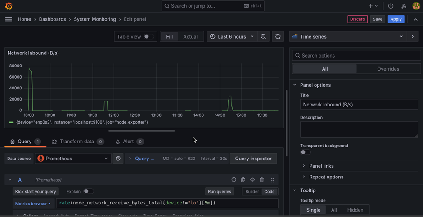This screenshot has height=217, width=423.
Task: Click Kick start your query button
Action: [x=36, y=192]
